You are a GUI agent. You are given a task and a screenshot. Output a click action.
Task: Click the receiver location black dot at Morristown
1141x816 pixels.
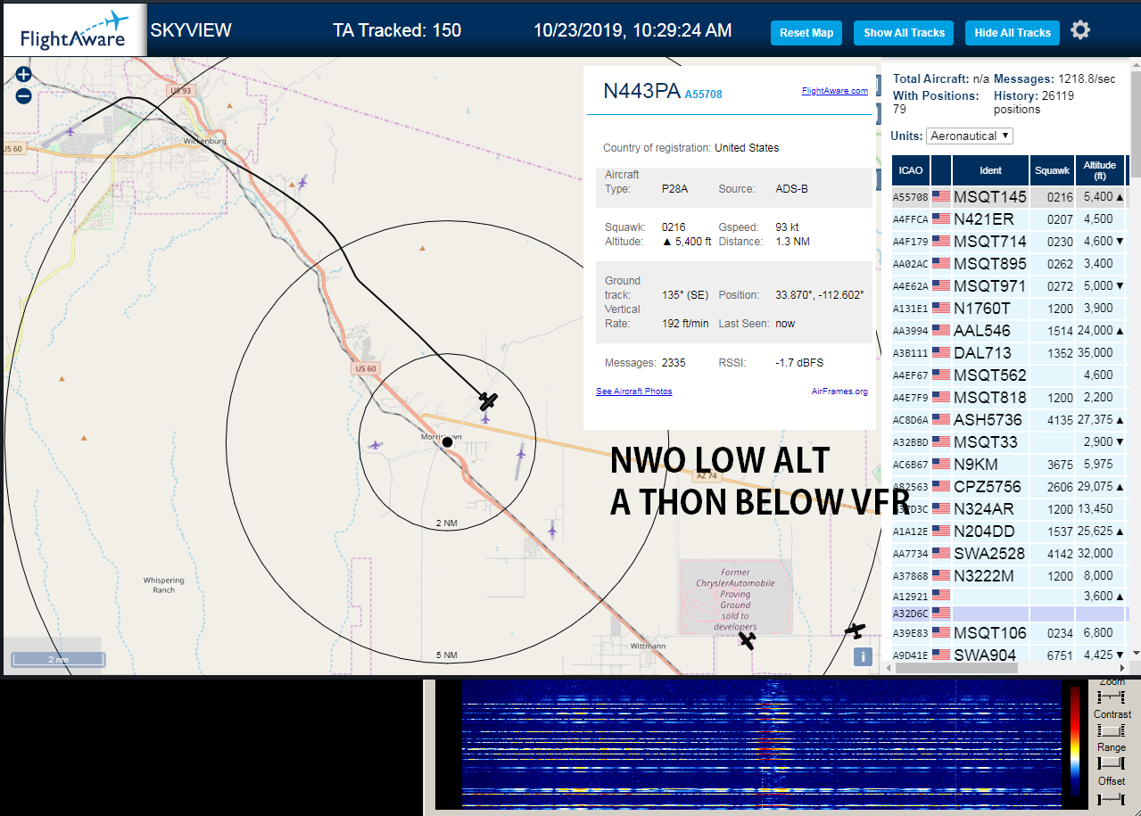pos(447,442)
